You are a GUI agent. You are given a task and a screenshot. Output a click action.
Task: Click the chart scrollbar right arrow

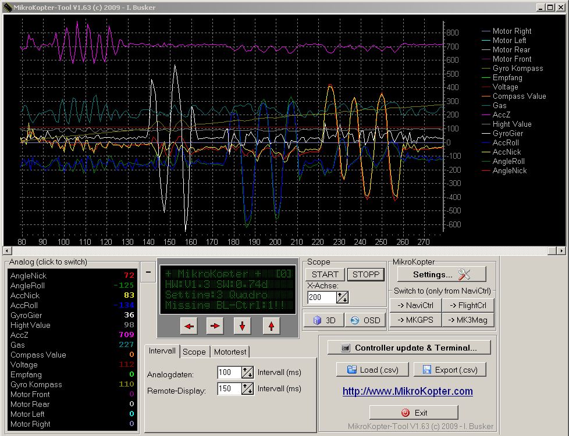561,251
